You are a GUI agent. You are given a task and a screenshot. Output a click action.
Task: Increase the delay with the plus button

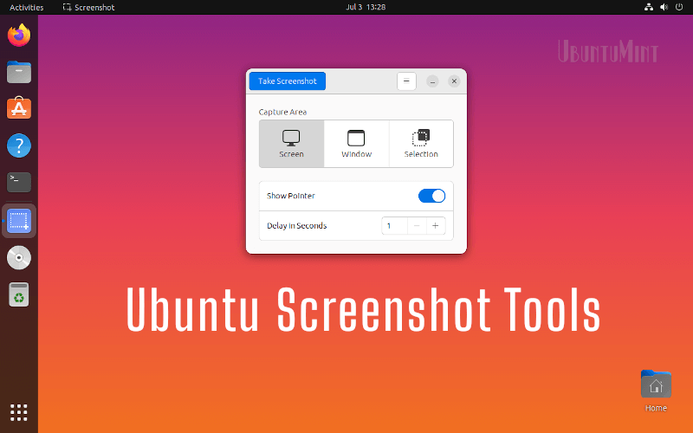tap(436, 226)
